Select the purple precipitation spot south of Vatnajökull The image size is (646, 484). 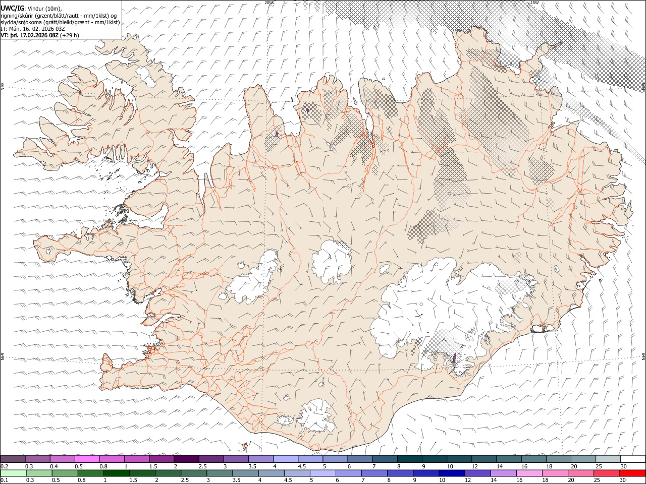[x=454, y=357]
